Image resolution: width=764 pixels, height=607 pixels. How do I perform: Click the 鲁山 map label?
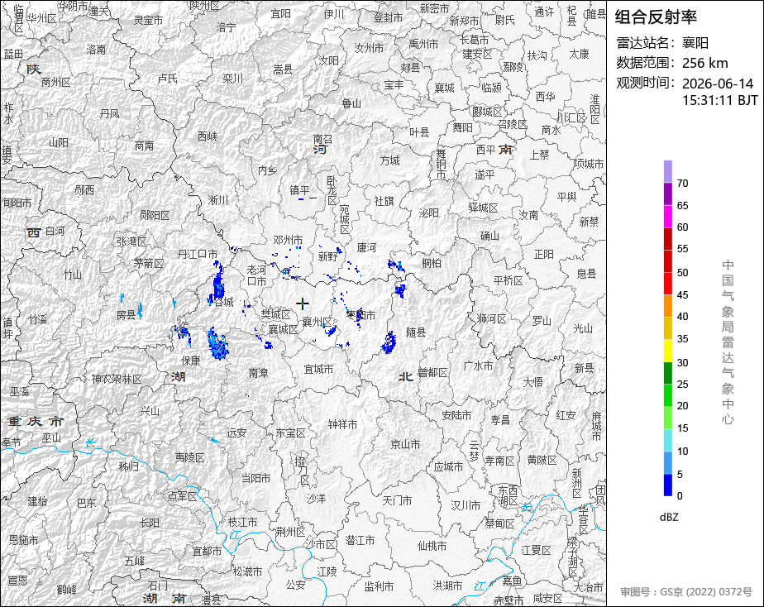tap(351, 103)
